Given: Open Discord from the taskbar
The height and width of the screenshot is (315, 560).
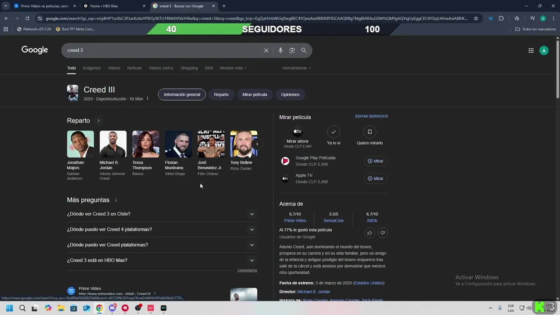Looking at the screenshot, I should [x=112, y=308].
